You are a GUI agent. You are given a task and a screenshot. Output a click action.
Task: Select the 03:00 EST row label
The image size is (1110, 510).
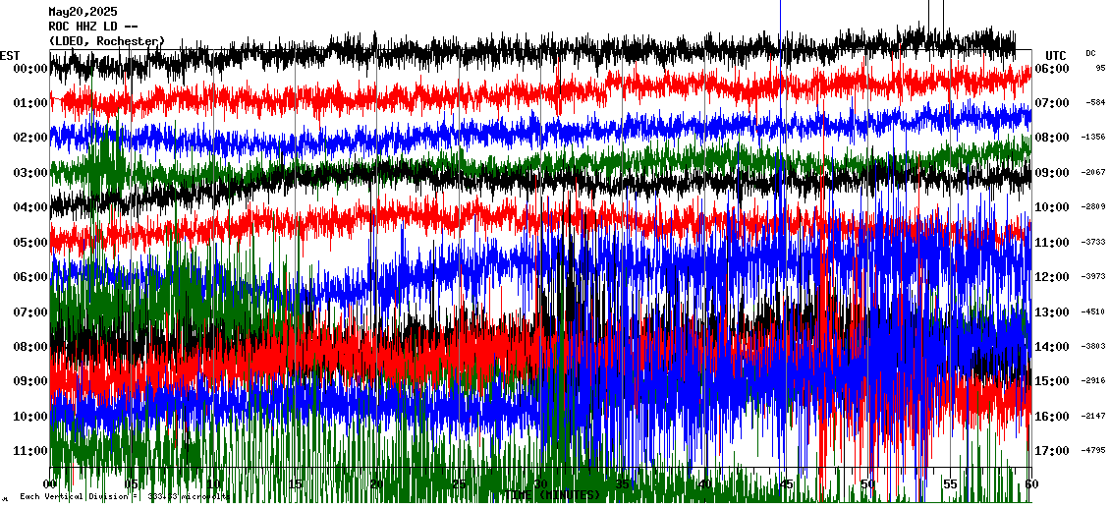(x=31, y=173)
